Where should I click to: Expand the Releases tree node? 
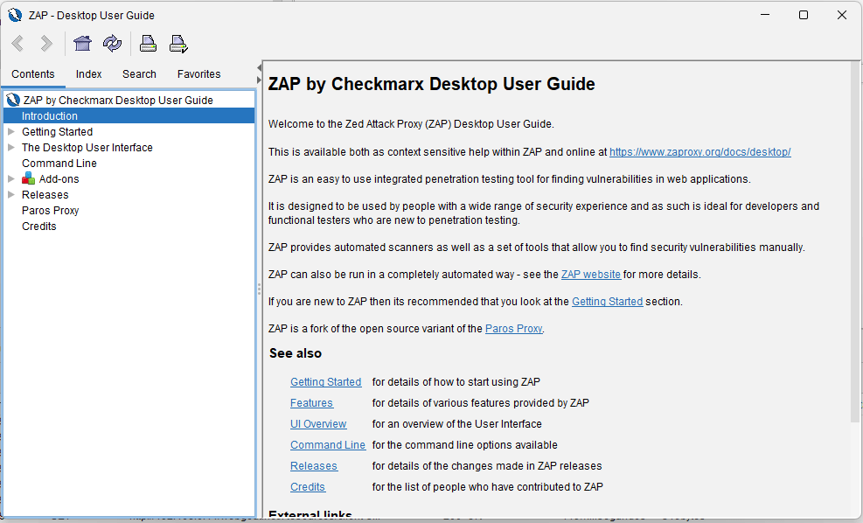[x=11, y=195]
